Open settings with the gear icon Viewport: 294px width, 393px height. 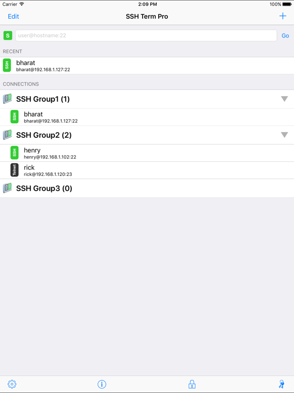12,384
